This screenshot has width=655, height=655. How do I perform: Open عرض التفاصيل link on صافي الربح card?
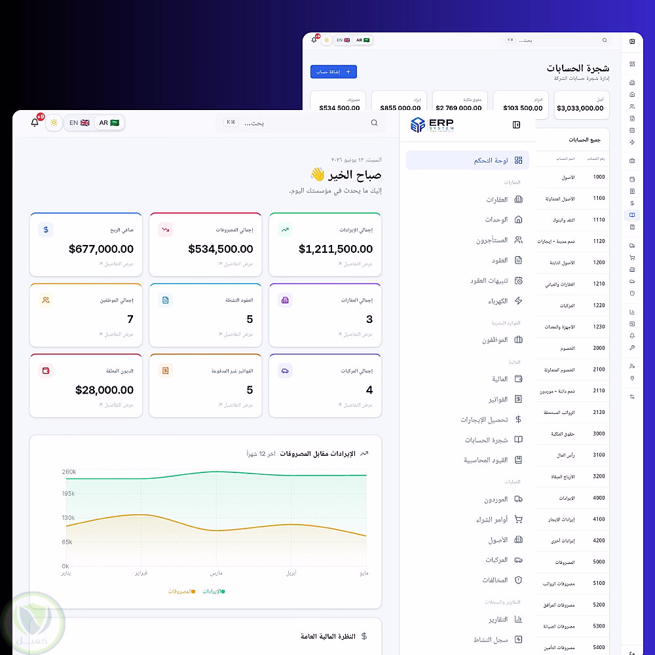116,264
